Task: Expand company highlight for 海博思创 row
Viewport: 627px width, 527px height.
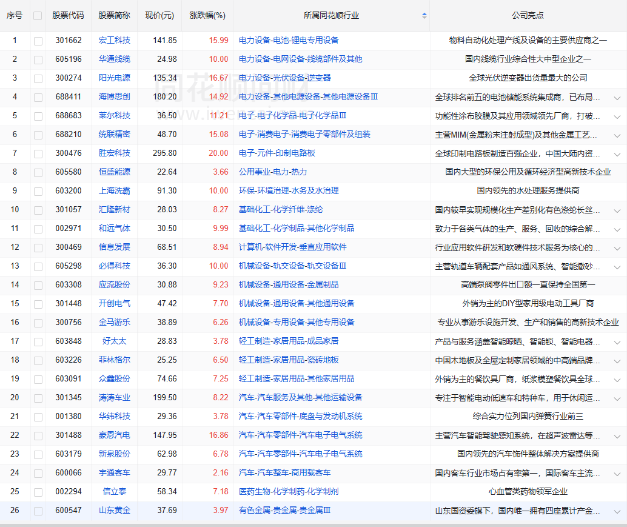Action: click(617, 97)
